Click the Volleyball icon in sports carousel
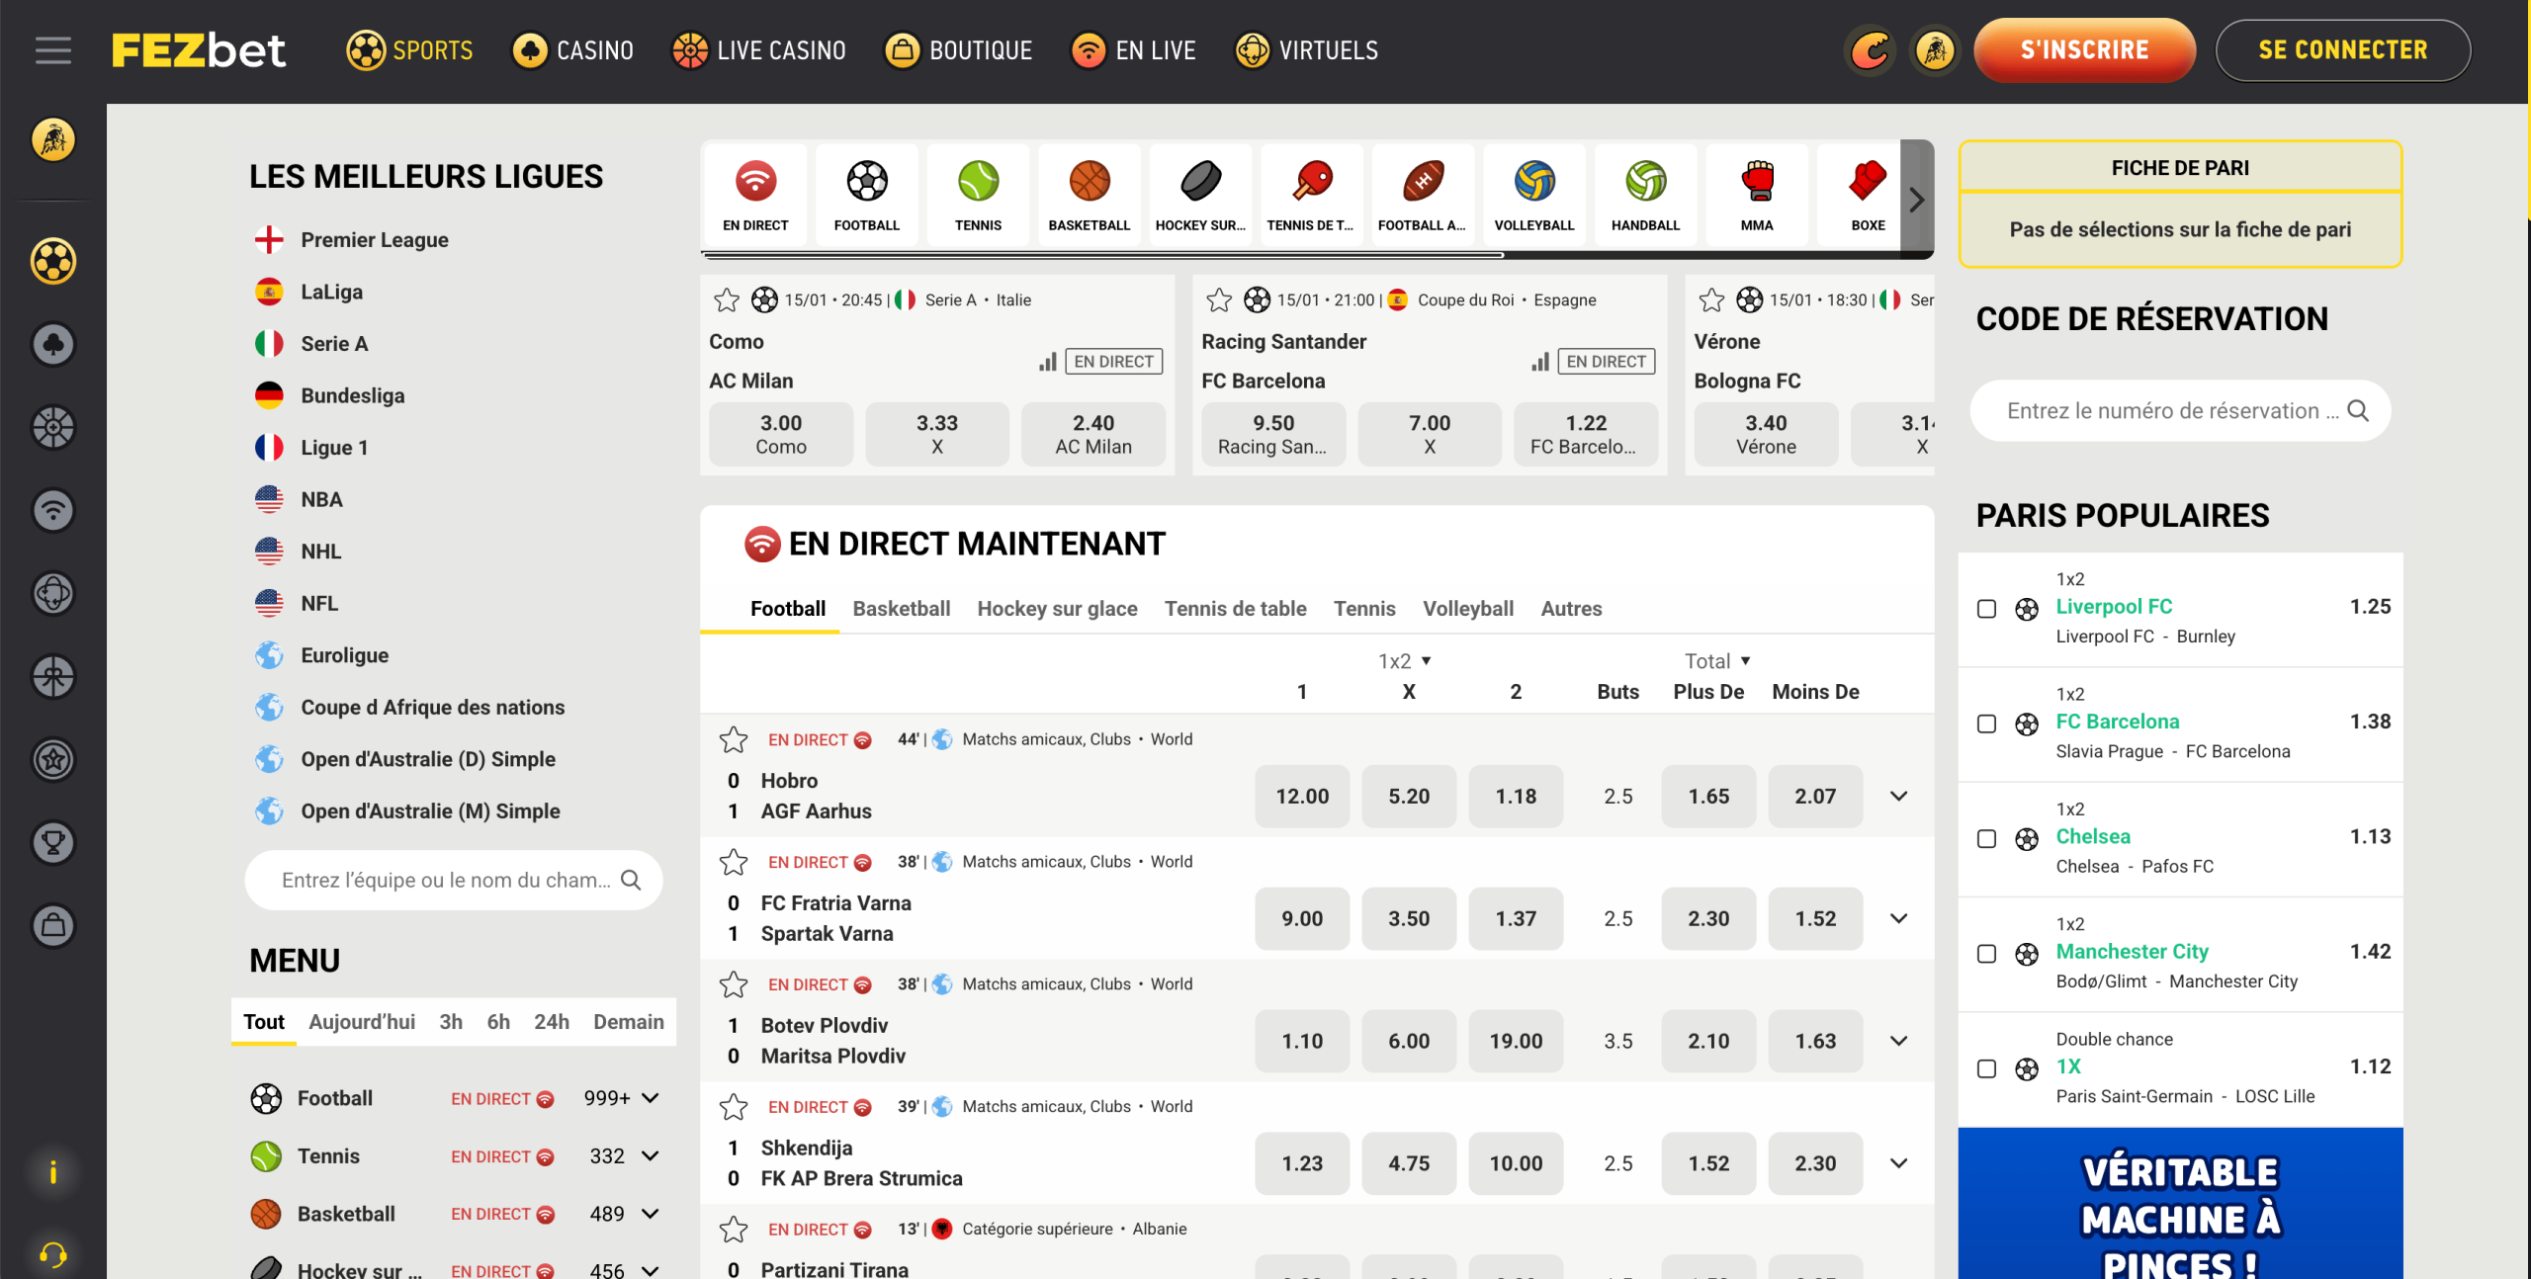The height and width of the screenshot is (1279, 2531). click(1533, 194)
